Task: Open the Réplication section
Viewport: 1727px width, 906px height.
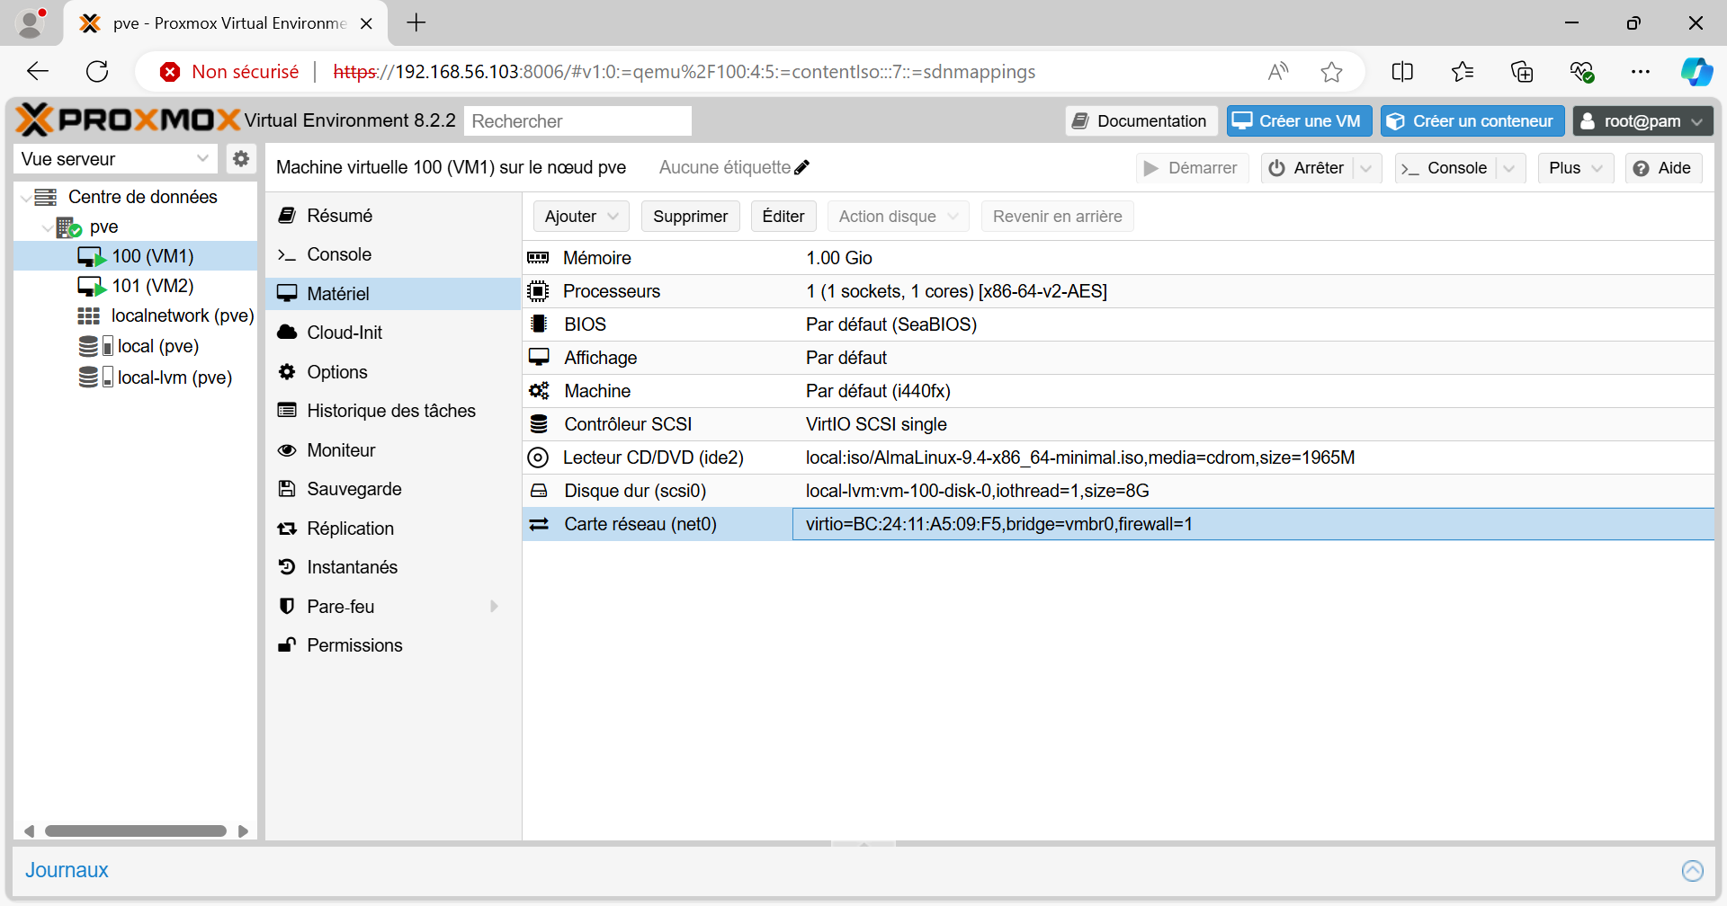Action: click(393, 528)
